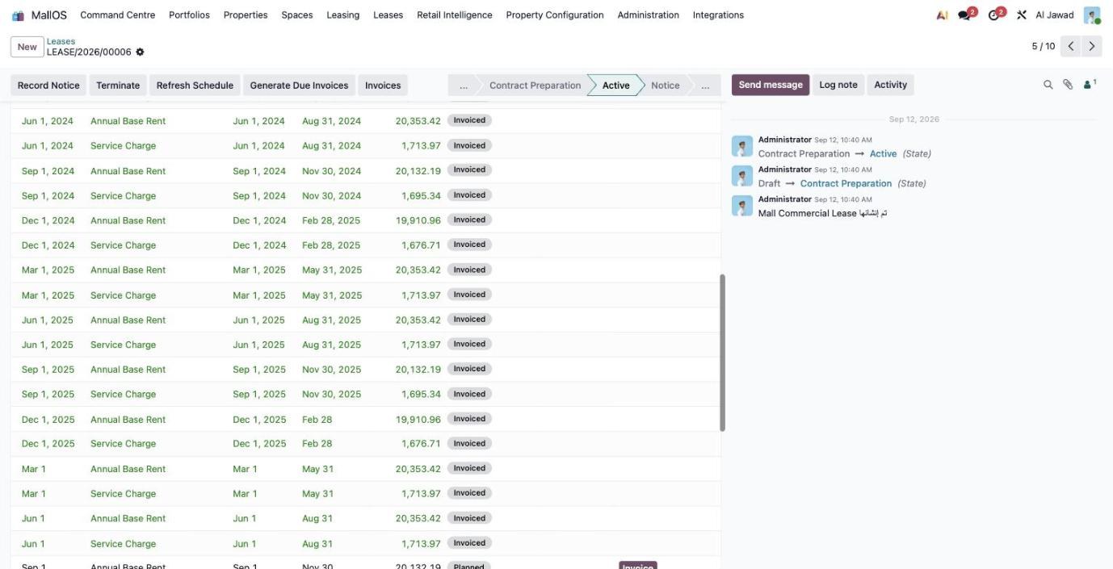Viewport: 1113px width, 569px height.
Task: Click Administrator avatar beside Mall Commercial Lease message
Action: 742,206
